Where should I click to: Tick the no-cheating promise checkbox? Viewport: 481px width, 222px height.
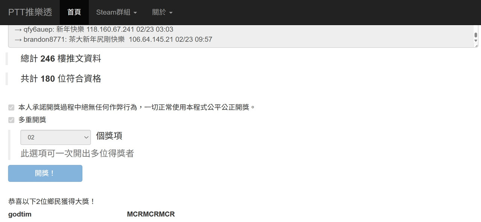click(11, 108)
